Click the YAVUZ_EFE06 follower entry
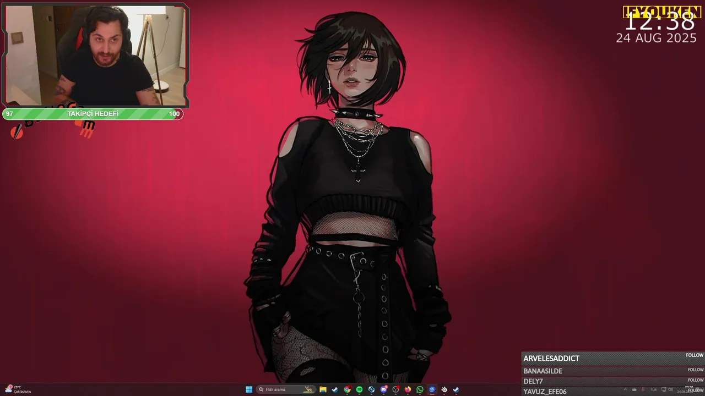 [x=613, y=391]
